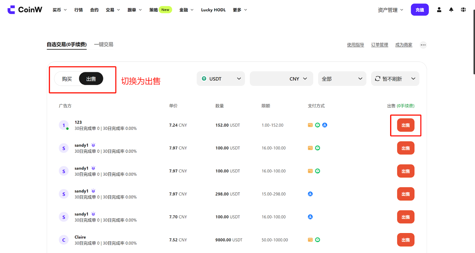Screen dimensions: 475x253
Task: Switch to 购买 (buy) mode
Action: (67, 79)
